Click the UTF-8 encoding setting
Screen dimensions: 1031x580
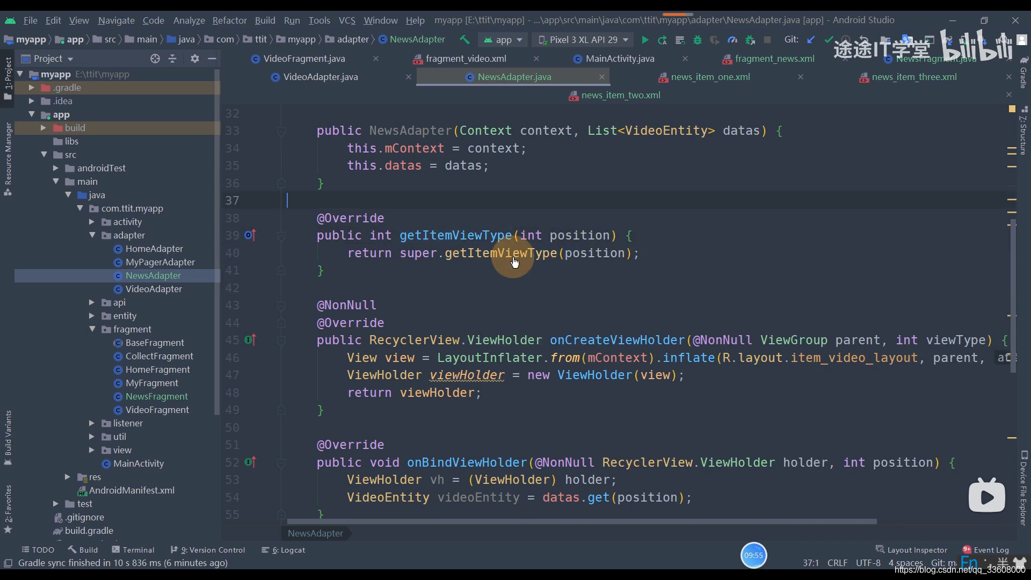[x=868, y=563]
